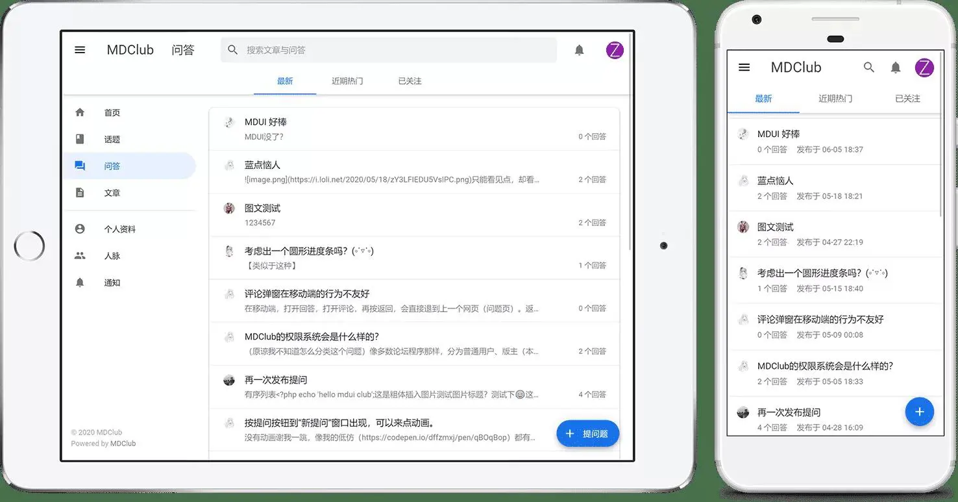Tap the blue plus floating button on the phone

(919, 411)
